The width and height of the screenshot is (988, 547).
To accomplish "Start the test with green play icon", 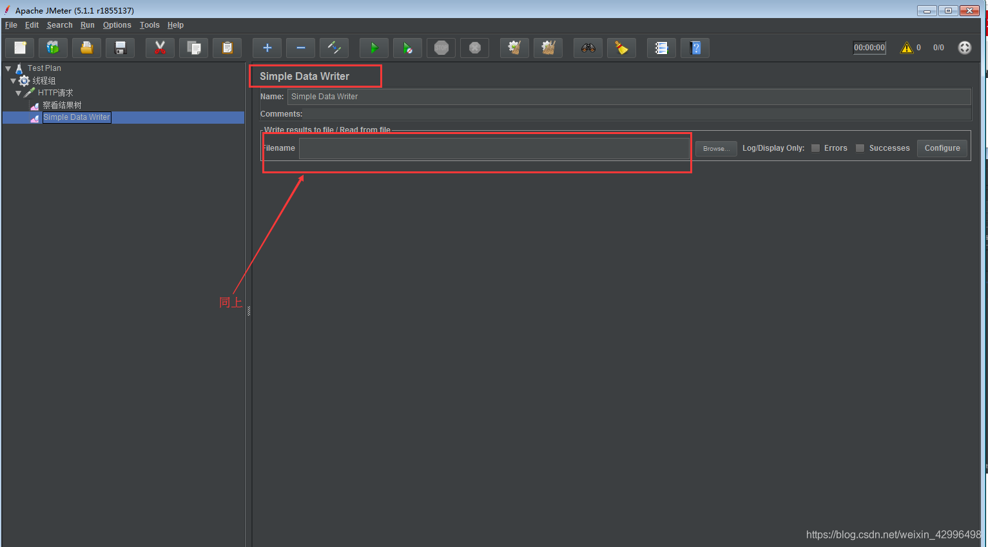I will coord(374,48).
